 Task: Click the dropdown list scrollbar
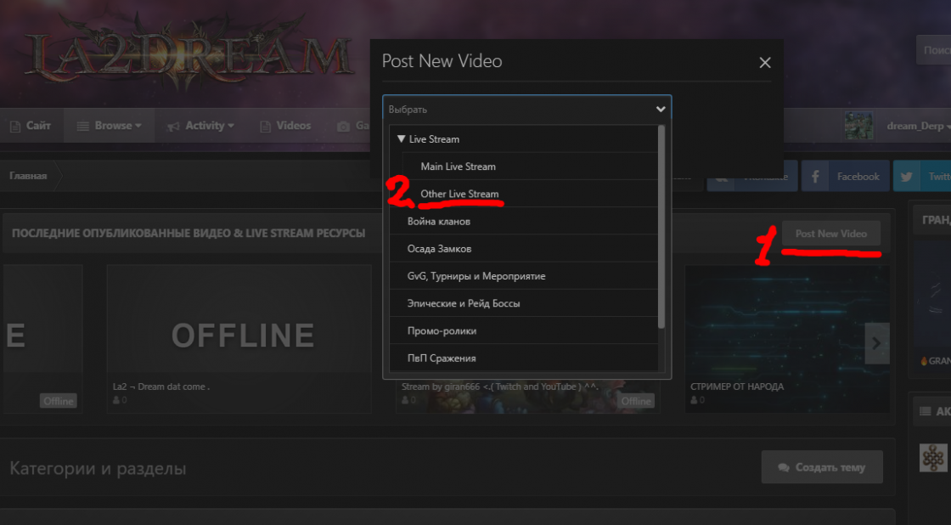click(661, 226)
